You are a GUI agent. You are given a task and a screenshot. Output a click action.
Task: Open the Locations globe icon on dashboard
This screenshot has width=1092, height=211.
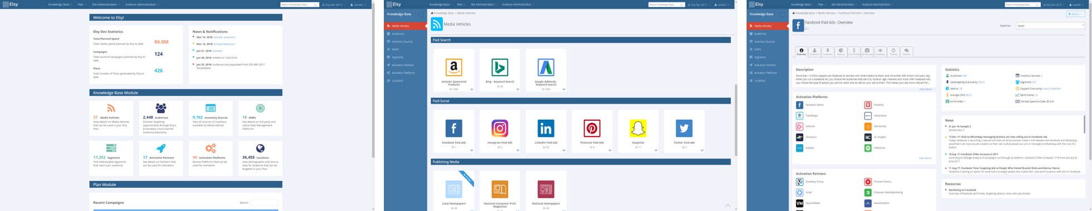click(260, 148)
